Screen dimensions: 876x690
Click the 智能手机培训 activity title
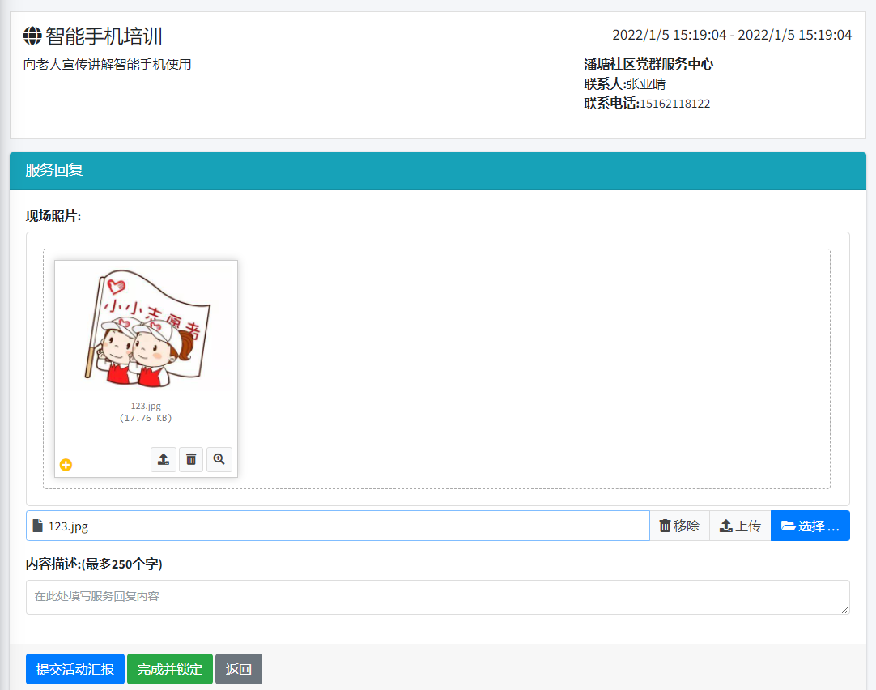[x=104, y=36]
